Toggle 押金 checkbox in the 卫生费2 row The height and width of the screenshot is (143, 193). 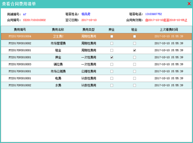pos(112,36)
